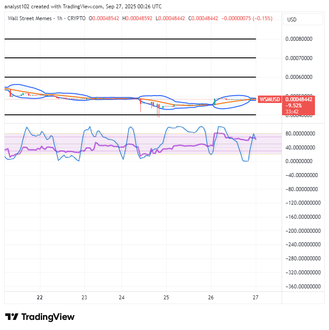Click the change value −0.00000075 (−0.15%)
The image size is (329, 330).
(247, 18)
